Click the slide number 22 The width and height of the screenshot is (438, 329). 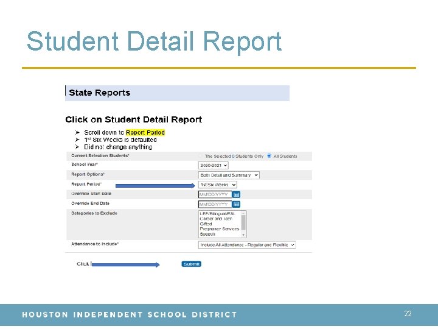[408, 314]
